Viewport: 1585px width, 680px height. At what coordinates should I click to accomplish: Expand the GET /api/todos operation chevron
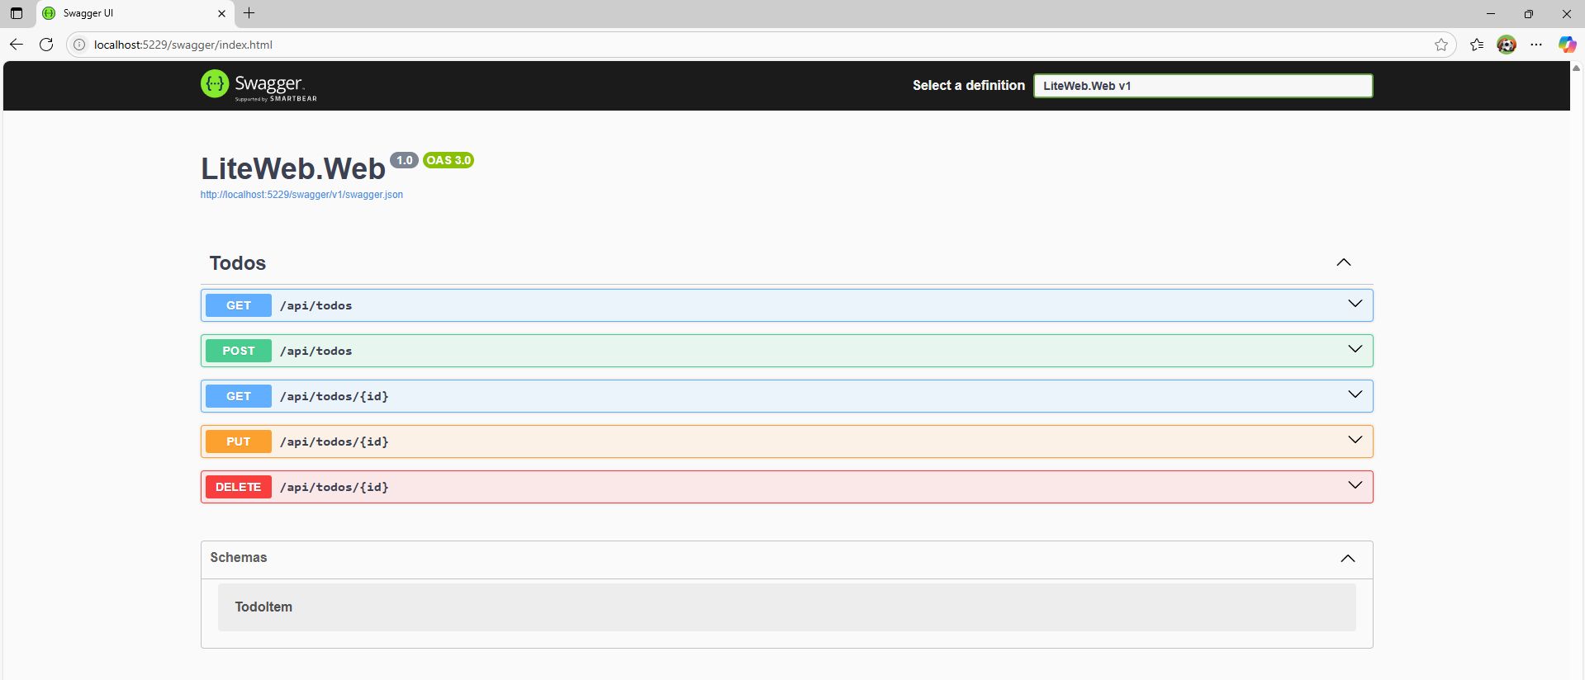(1355, 305)
